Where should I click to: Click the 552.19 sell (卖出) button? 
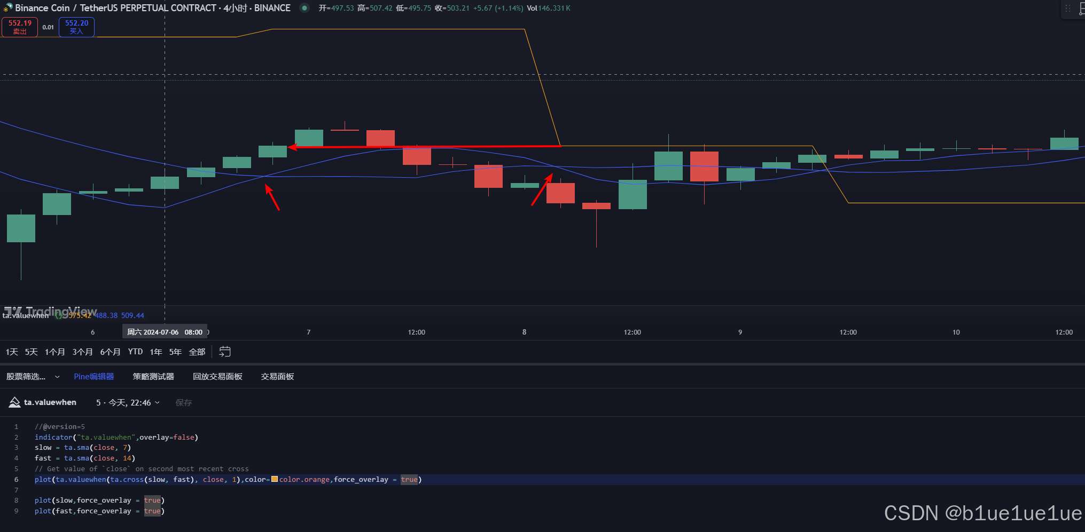click(x=20, y=27)
